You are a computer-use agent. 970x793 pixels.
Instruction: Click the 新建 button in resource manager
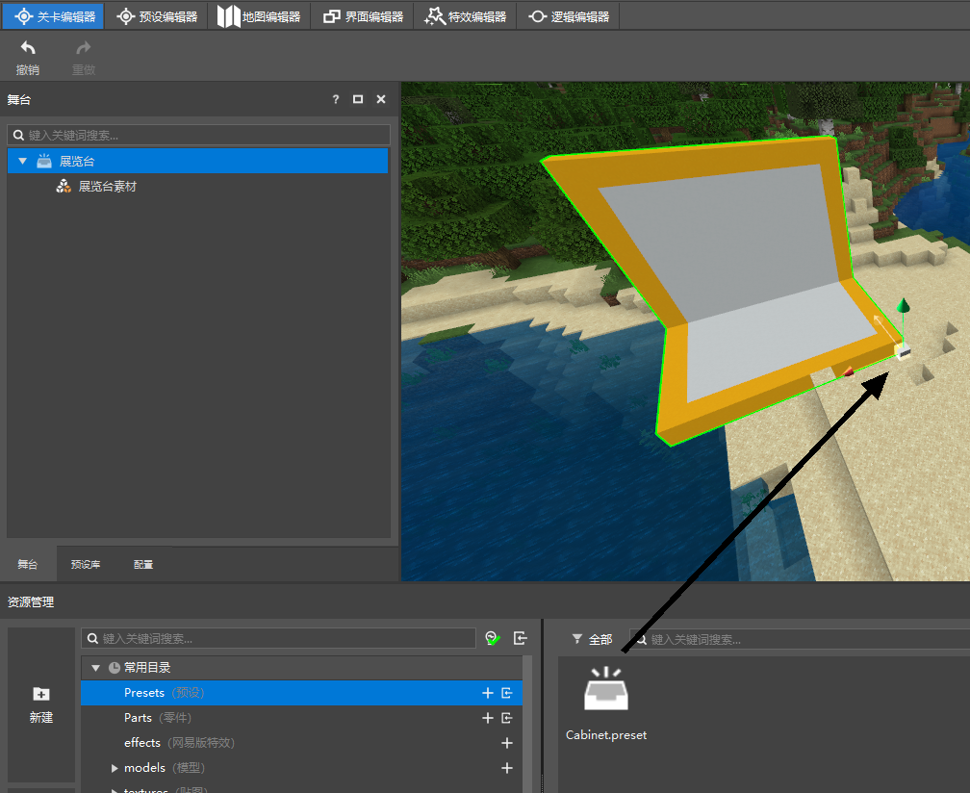coord(41,704)
